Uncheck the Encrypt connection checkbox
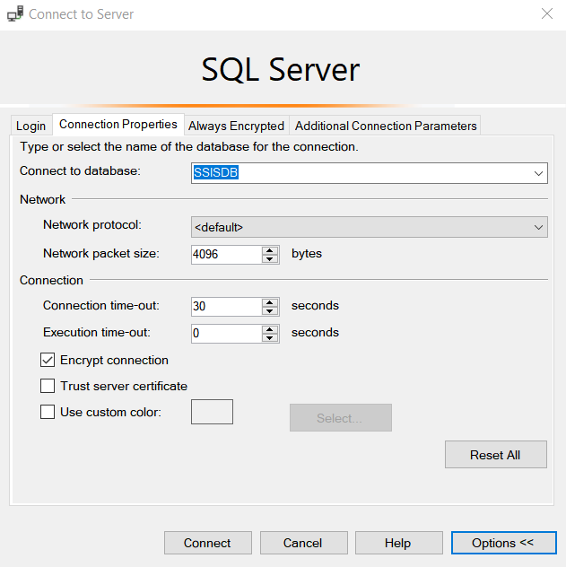This screenshot has height=567, width=566. [x=48, y=361]
